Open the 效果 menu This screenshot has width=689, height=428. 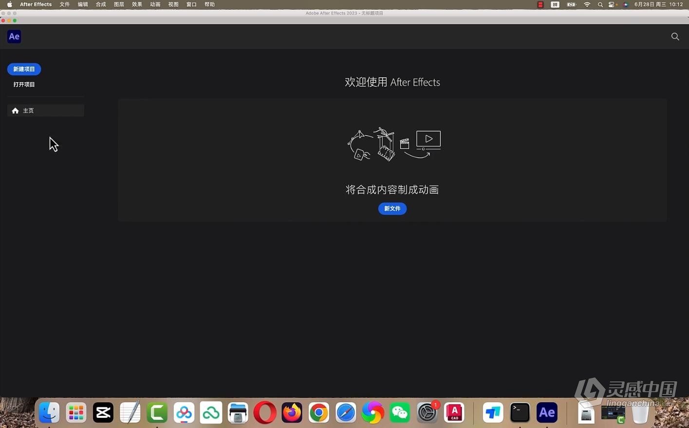pos(137,4)
